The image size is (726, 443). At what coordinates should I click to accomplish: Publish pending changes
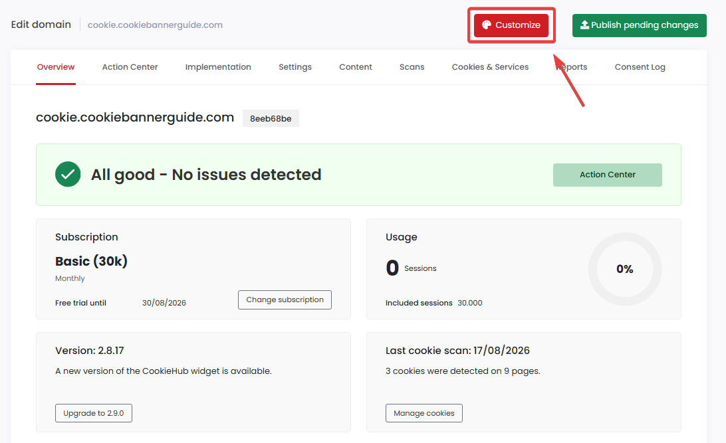click(x=640, y=25)
